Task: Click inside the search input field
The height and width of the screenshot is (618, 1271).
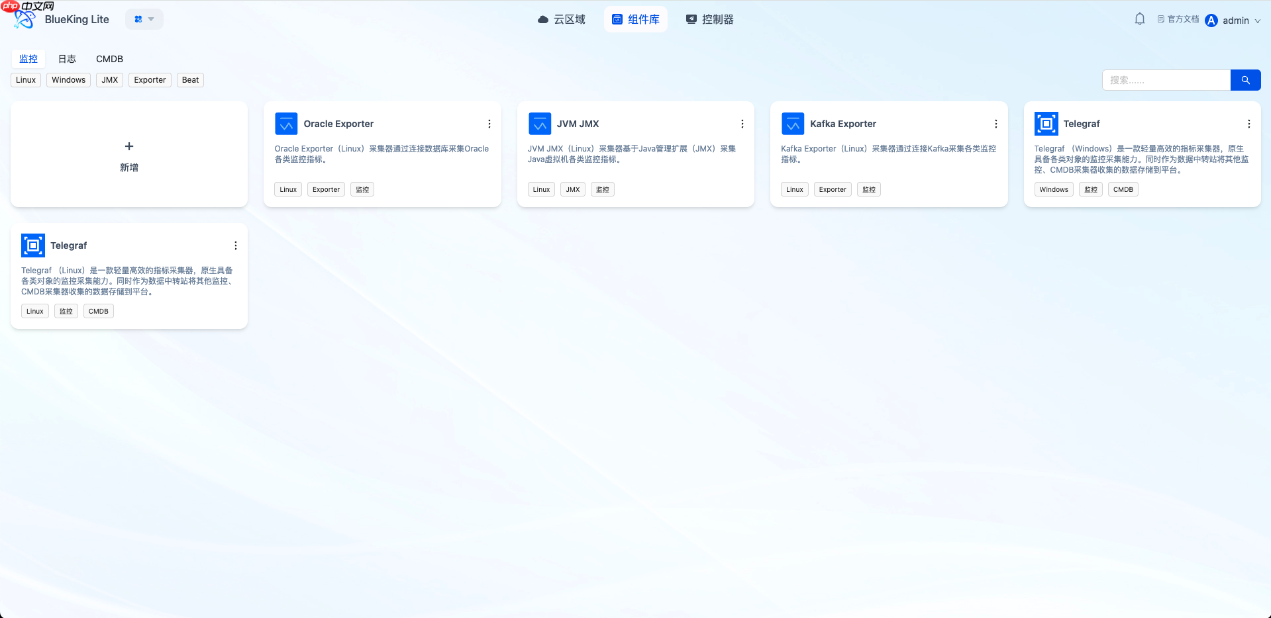Action: point(1166,79)
